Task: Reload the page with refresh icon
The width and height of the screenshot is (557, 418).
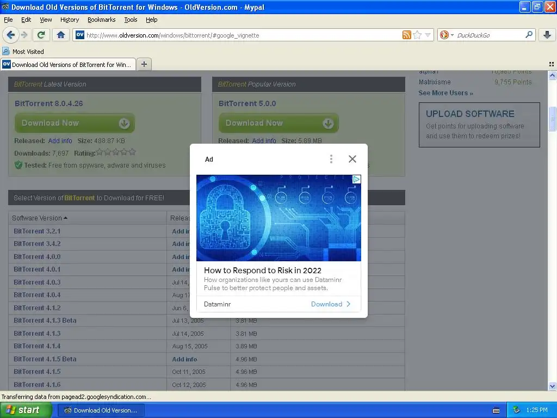Action: coord(41,35)
